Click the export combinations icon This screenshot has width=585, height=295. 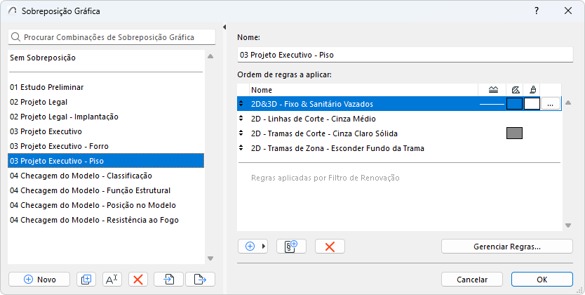pyautogui.click(x=200, y=279)
